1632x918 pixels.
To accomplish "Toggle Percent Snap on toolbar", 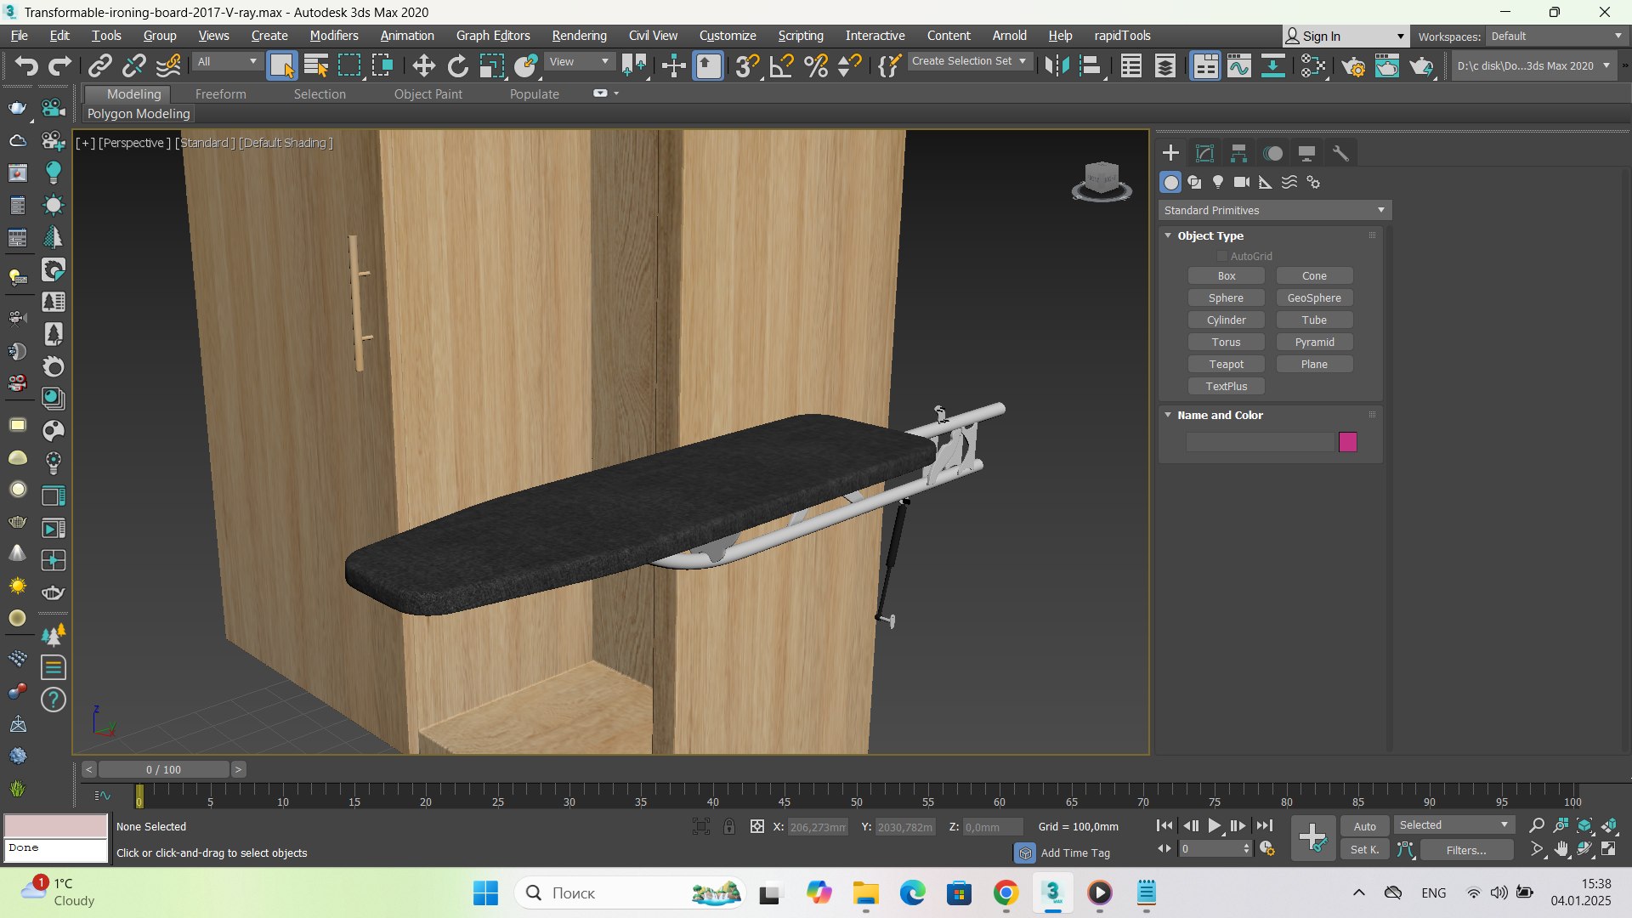I will tap(816, 65).
